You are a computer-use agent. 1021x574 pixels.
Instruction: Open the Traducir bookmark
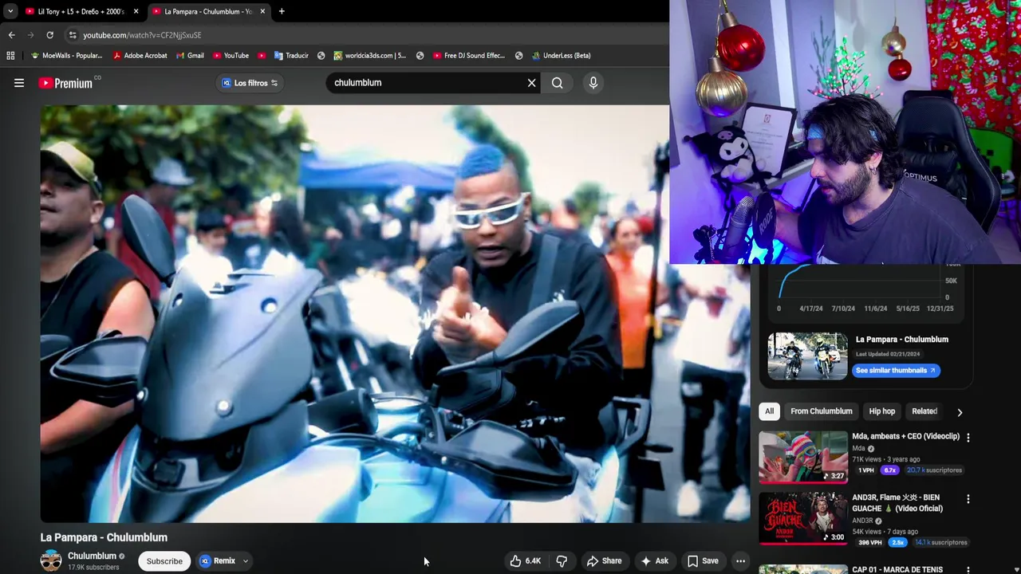(x=291, y=56)
